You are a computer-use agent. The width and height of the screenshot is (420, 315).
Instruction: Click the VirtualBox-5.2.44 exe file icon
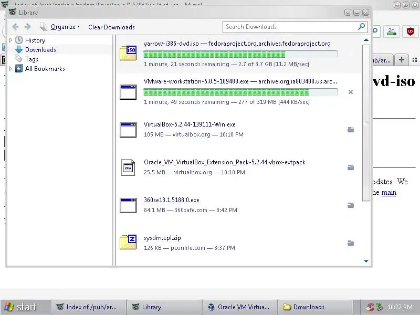128,130
